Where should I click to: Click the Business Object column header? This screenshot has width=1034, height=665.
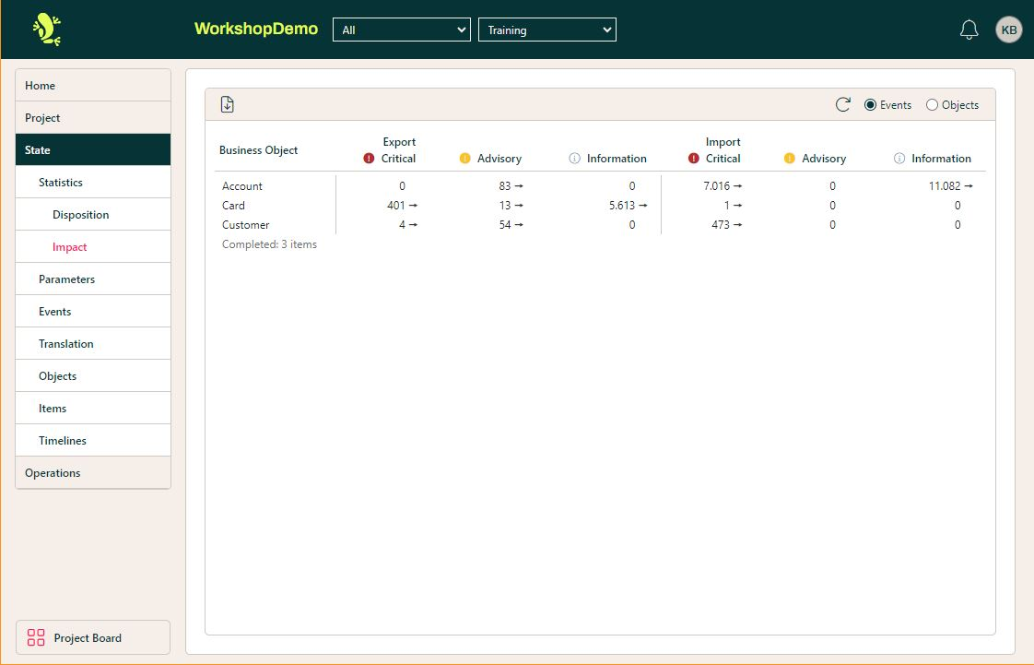pyautogui.click(x=259, y=150)
